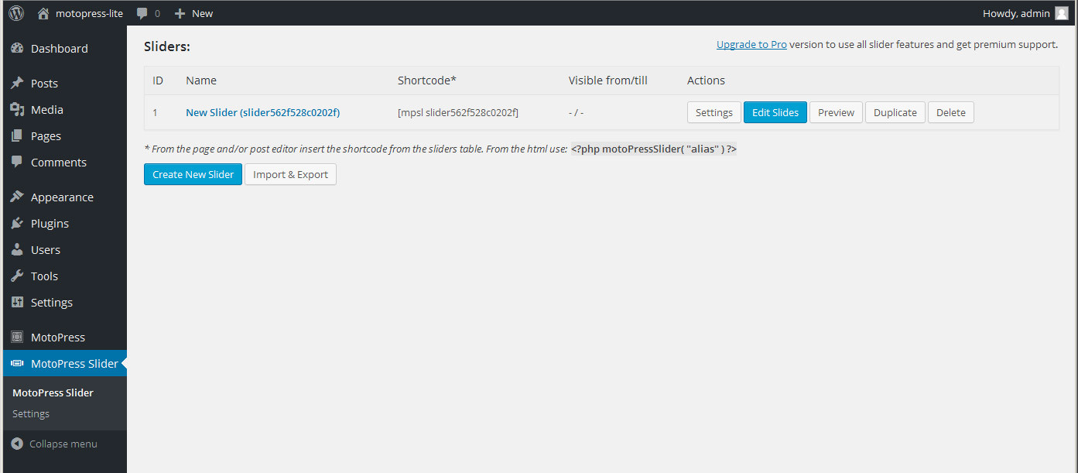The height and width of the screenshot is (473, 1078).
Task: Click the home icon beside motopress-lite
Action: [x=43, y=13]
